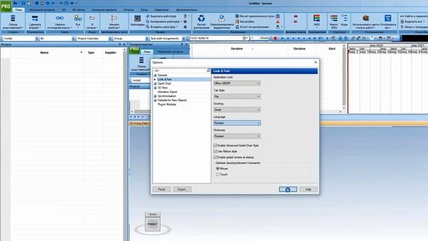Select Defaults for New Objects in tree
The height and width of the screenshot is (241, 428).
coord(173,100)
